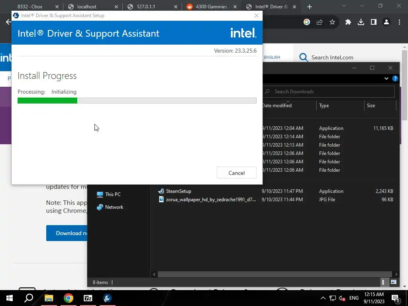This screenshot has height=306, width=408.
Task: Open 7-Zip from the taskbar
Action: [88, 298]
